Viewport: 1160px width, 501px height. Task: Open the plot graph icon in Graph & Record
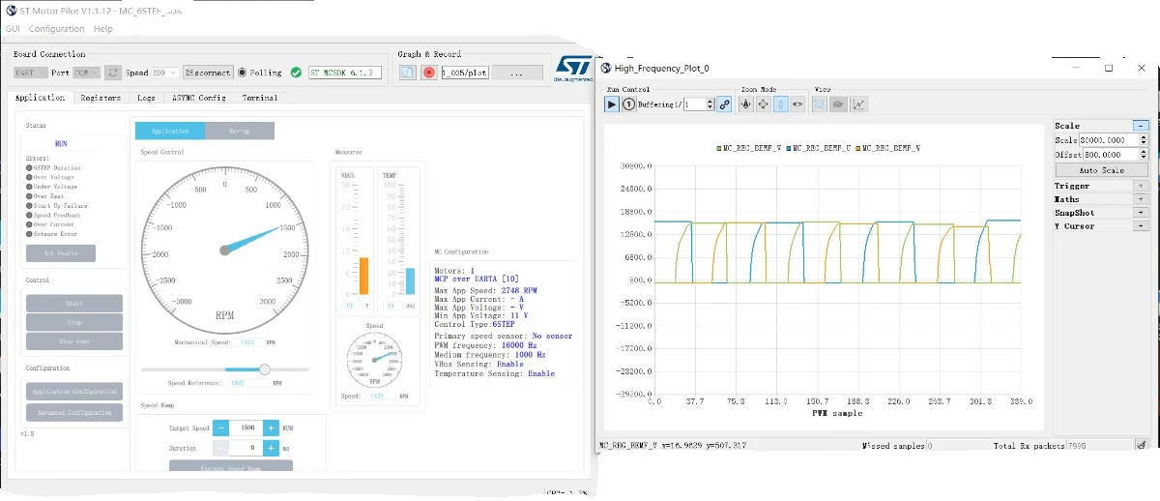coord(407,73)
